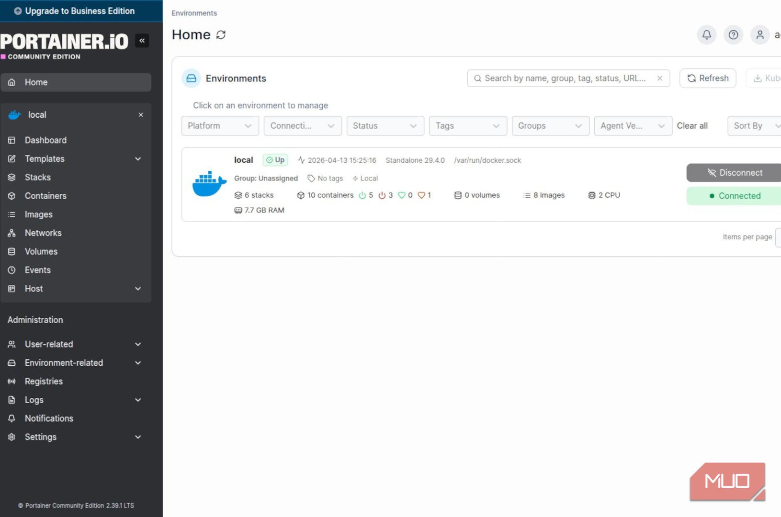Click the Refresh button
This screenshot has height=517, width=781.
(708, 78)
